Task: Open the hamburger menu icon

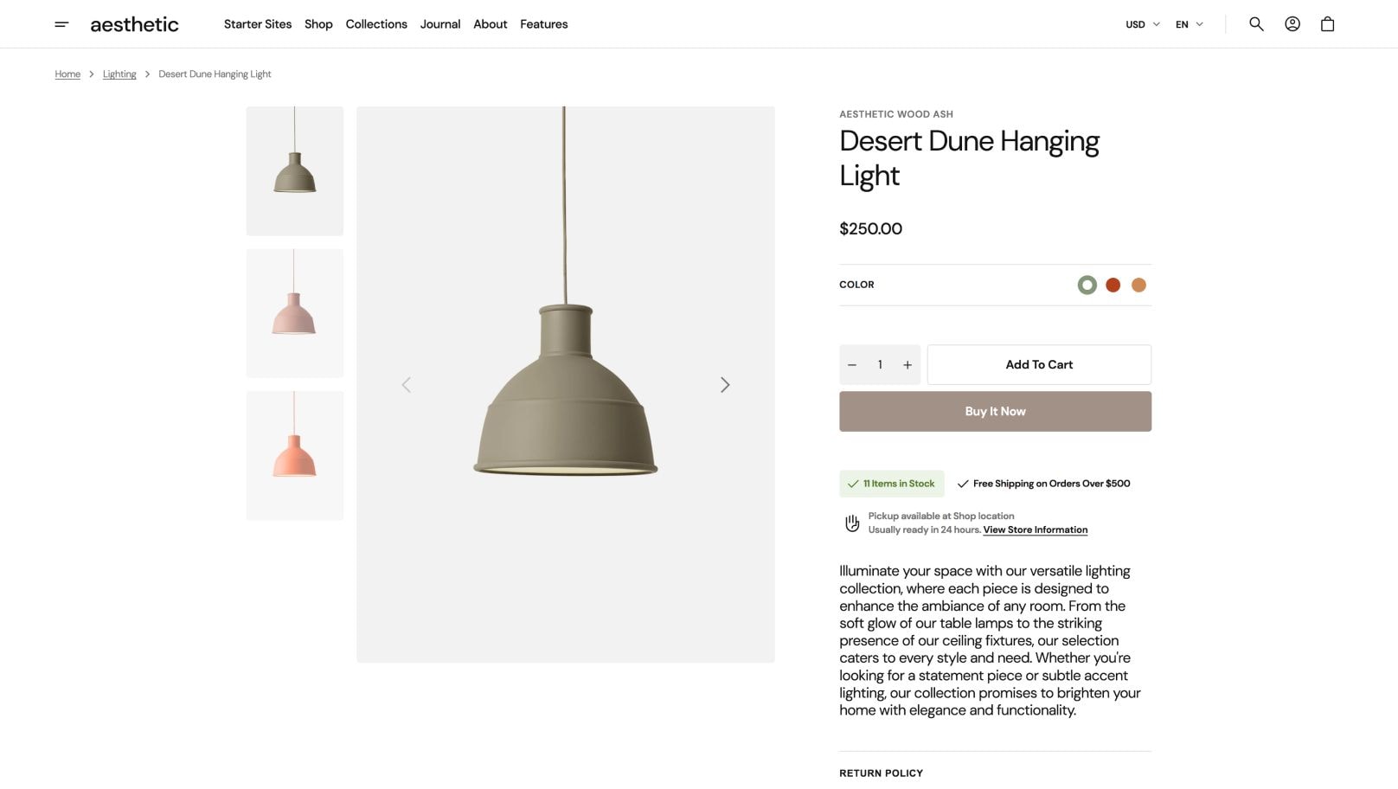Action: (61, 24)
